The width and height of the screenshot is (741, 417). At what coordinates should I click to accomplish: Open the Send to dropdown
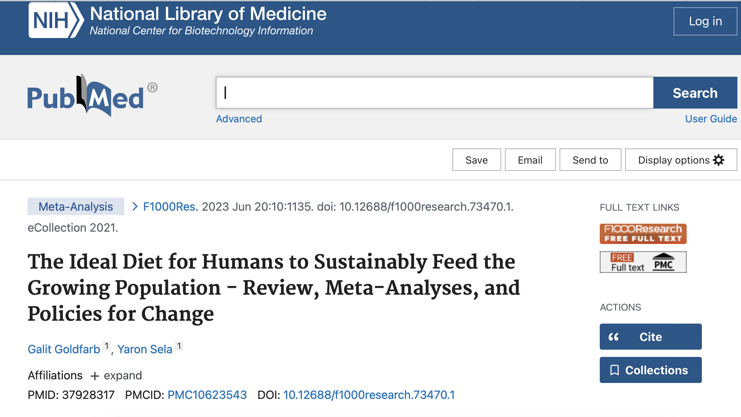(590, 160)
